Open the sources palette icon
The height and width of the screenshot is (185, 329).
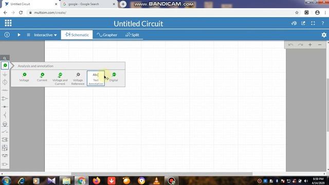pyautogui.click(x=5, y=82)
